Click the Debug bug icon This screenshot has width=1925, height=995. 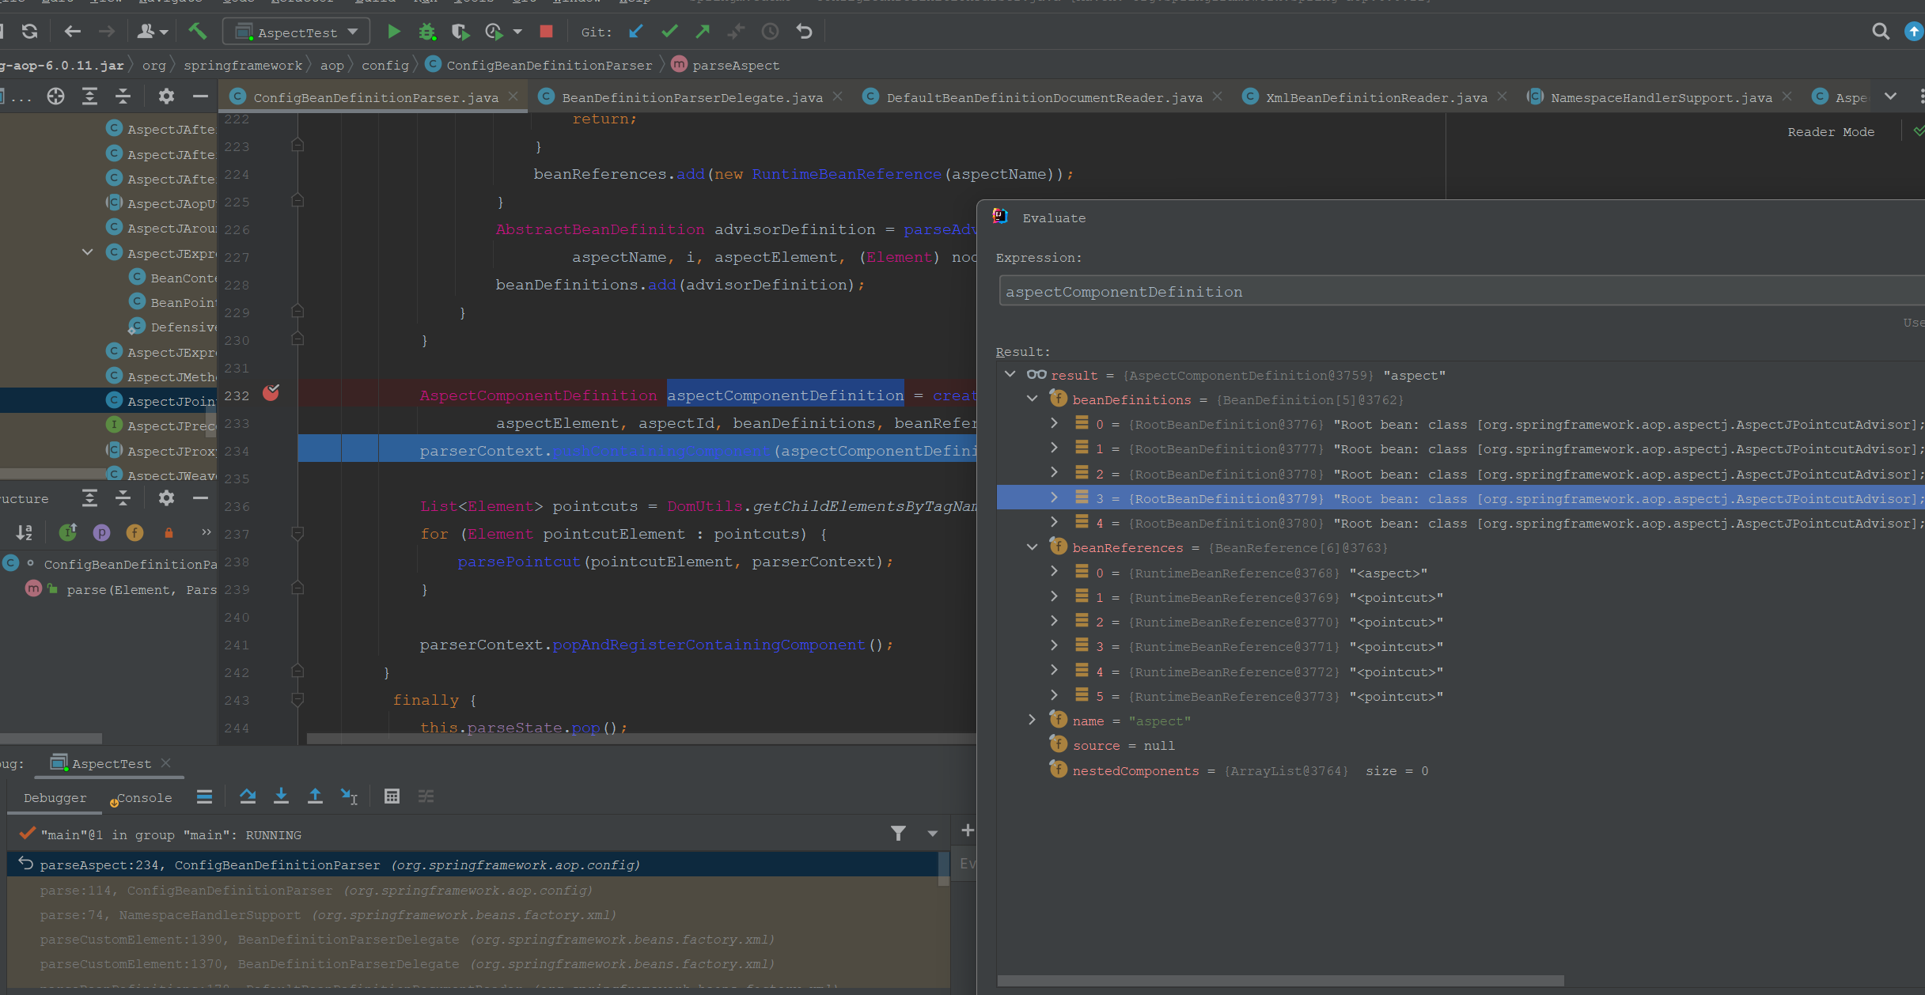[427, 32]
